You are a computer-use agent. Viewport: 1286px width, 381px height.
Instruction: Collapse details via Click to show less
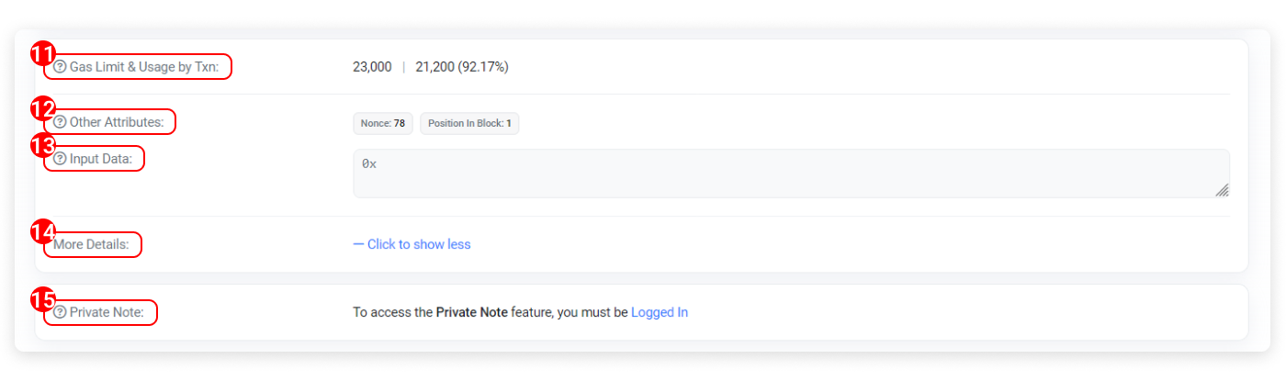[x=412, y=244]
